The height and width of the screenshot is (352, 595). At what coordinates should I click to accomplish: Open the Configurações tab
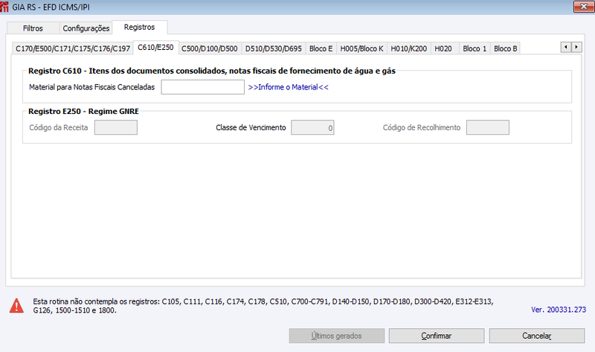coord(86,28)
